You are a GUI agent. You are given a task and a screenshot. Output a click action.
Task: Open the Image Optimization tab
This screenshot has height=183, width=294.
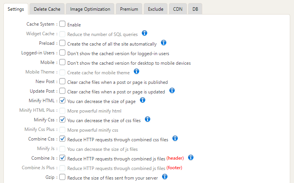(90, 9)
